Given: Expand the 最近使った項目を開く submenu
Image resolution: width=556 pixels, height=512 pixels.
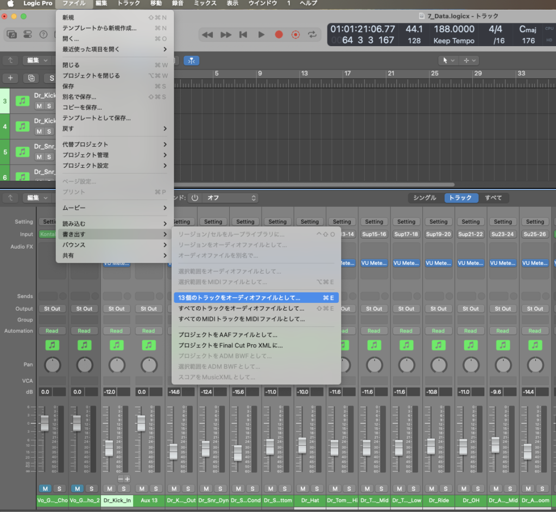Looking at the screenshot, I should click(115, 49).
